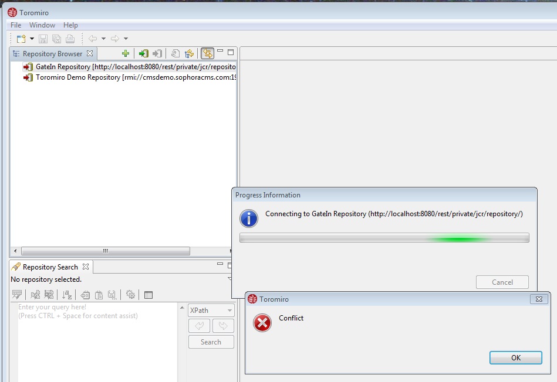
Task: Click the Save query icon in search toolbar
Action: tap(112, 295)
